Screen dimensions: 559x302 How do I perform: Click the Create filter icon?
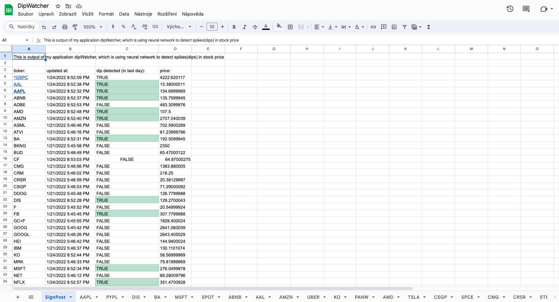(405, 27)
